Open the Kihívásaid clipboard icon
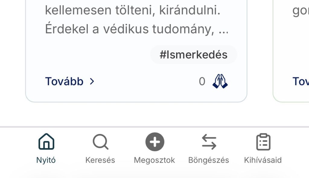309x178 pixels. click(x=263, y=142)
